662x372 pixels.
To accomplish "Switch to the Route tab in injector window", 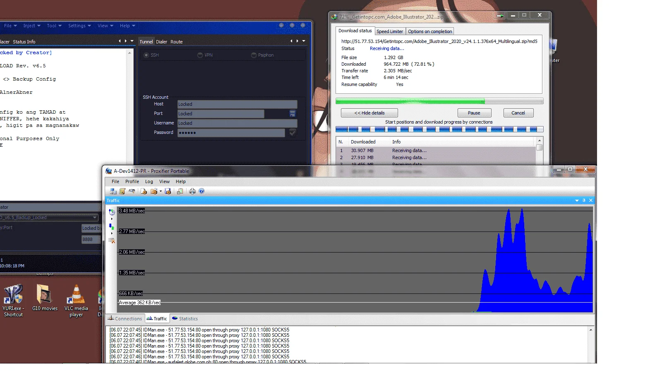I will (176, 42).
